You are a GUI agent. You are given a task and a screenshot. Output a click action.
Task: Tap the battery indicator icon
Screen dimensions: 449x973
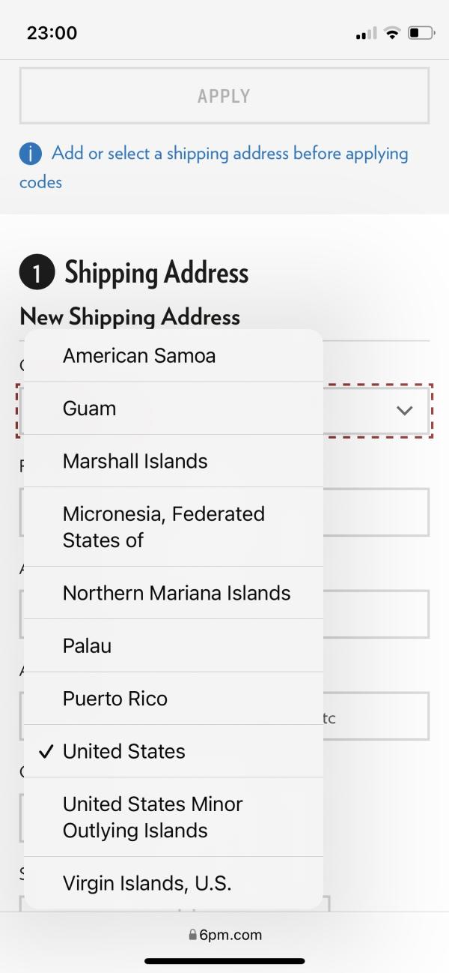pos(421,33)
